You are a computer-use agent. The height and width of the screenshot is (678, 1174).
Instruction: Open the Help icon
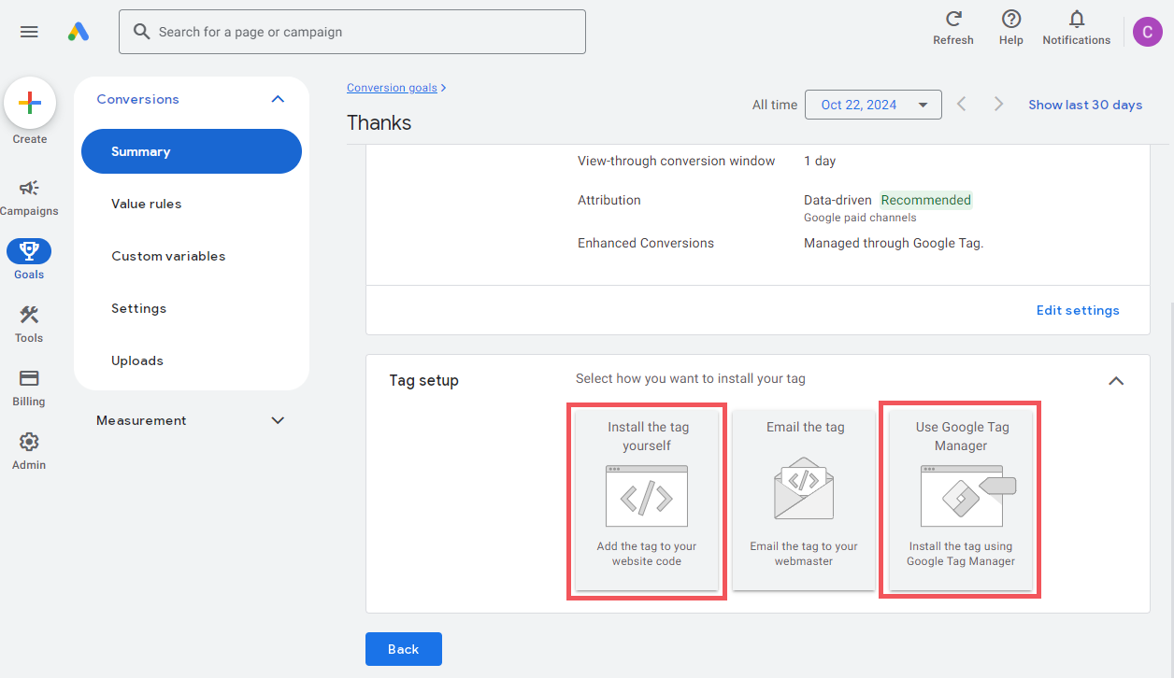(x=1010, y=28)
